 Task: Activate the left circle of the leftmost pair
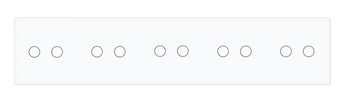34,52
